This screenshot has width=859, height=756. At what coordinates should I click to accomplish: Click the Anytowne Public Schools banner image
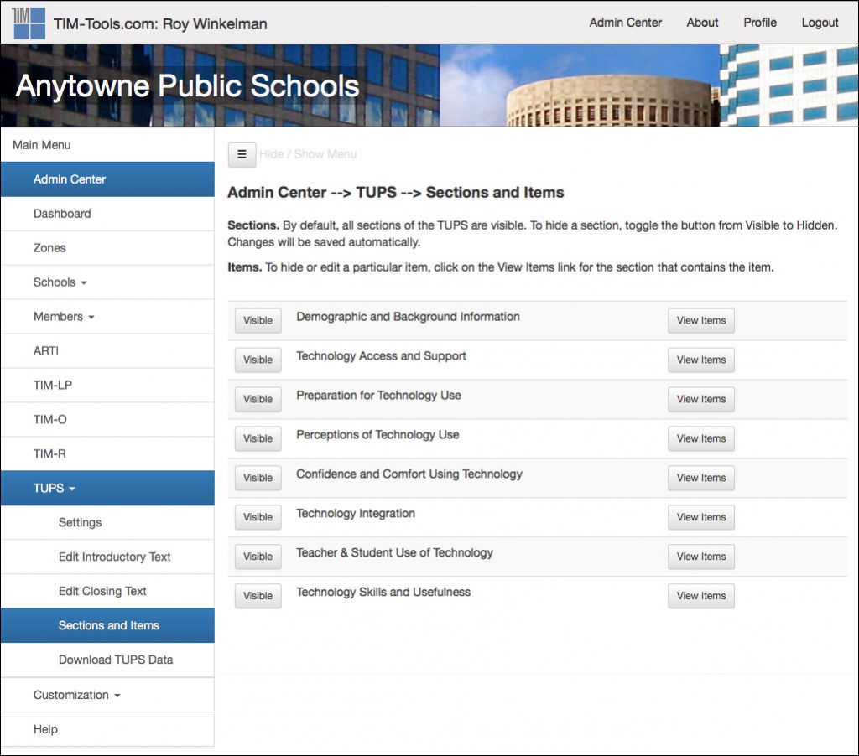coord(429,86)
